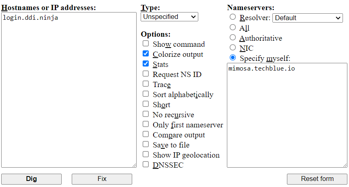Enable Request NS ID option

[145, 74]
